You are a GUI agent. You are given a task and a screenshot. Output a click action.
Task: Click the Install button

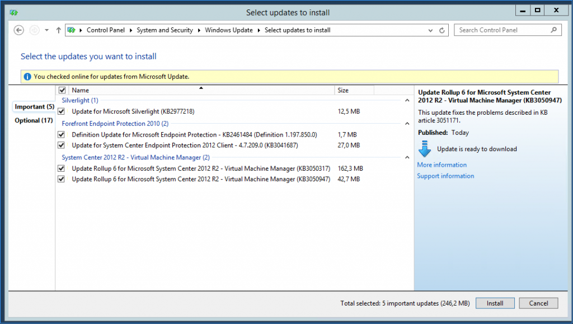pyautogui.click(x=495, y=303)
